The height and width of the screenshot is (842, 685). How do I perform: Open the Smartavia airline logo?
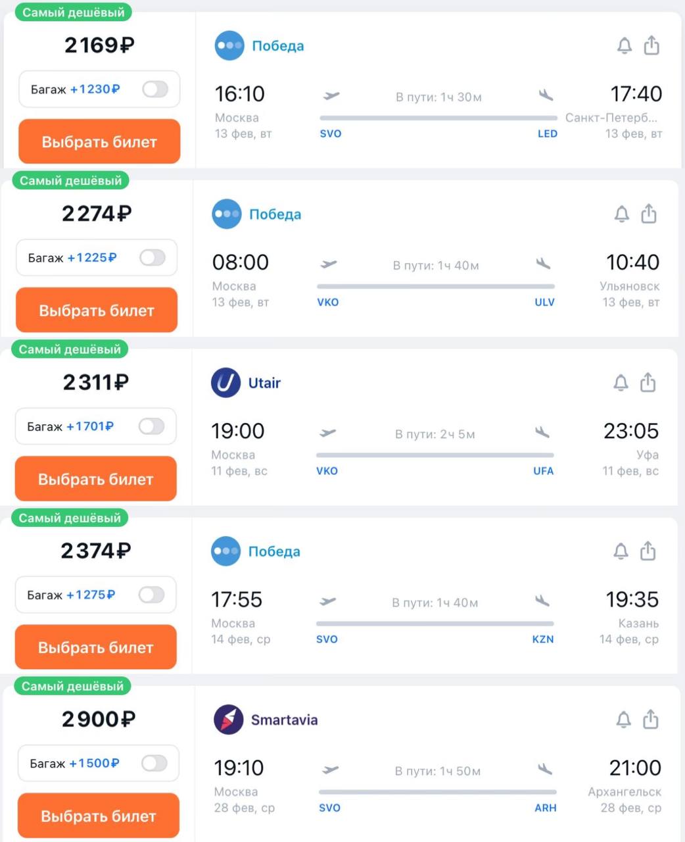coord(228,720)
